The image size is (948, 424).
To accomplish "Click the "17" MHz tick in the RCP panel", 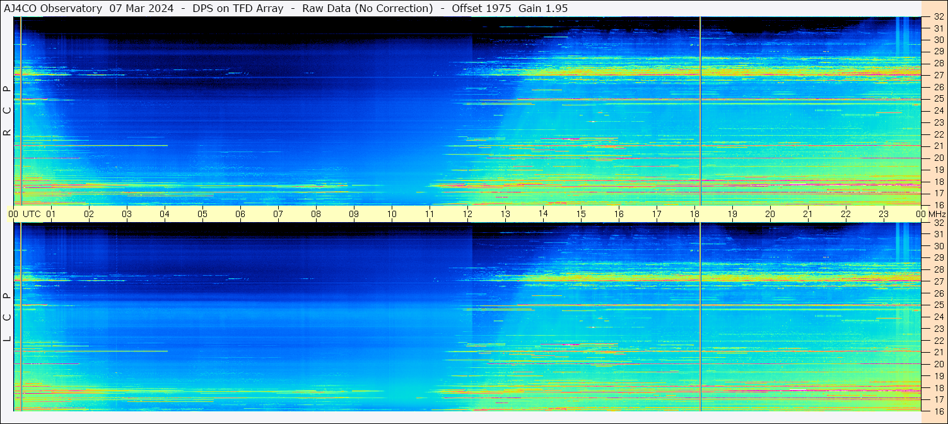I will coord(938,193).
